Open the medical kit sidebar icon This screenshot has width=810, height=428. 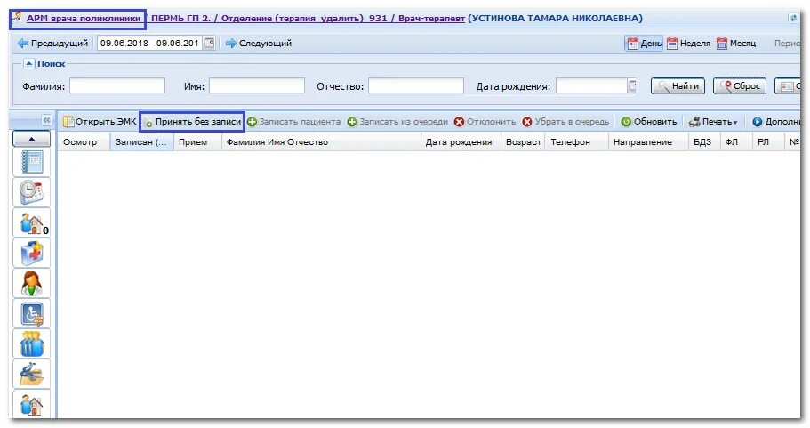31,254
